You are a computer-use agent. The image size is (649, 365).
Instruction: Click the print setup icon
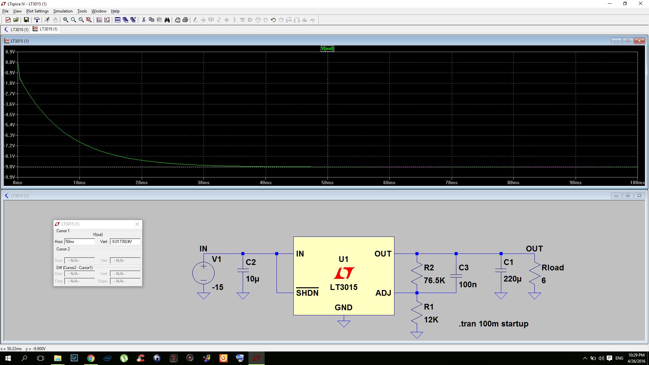[x=177, y=20]
